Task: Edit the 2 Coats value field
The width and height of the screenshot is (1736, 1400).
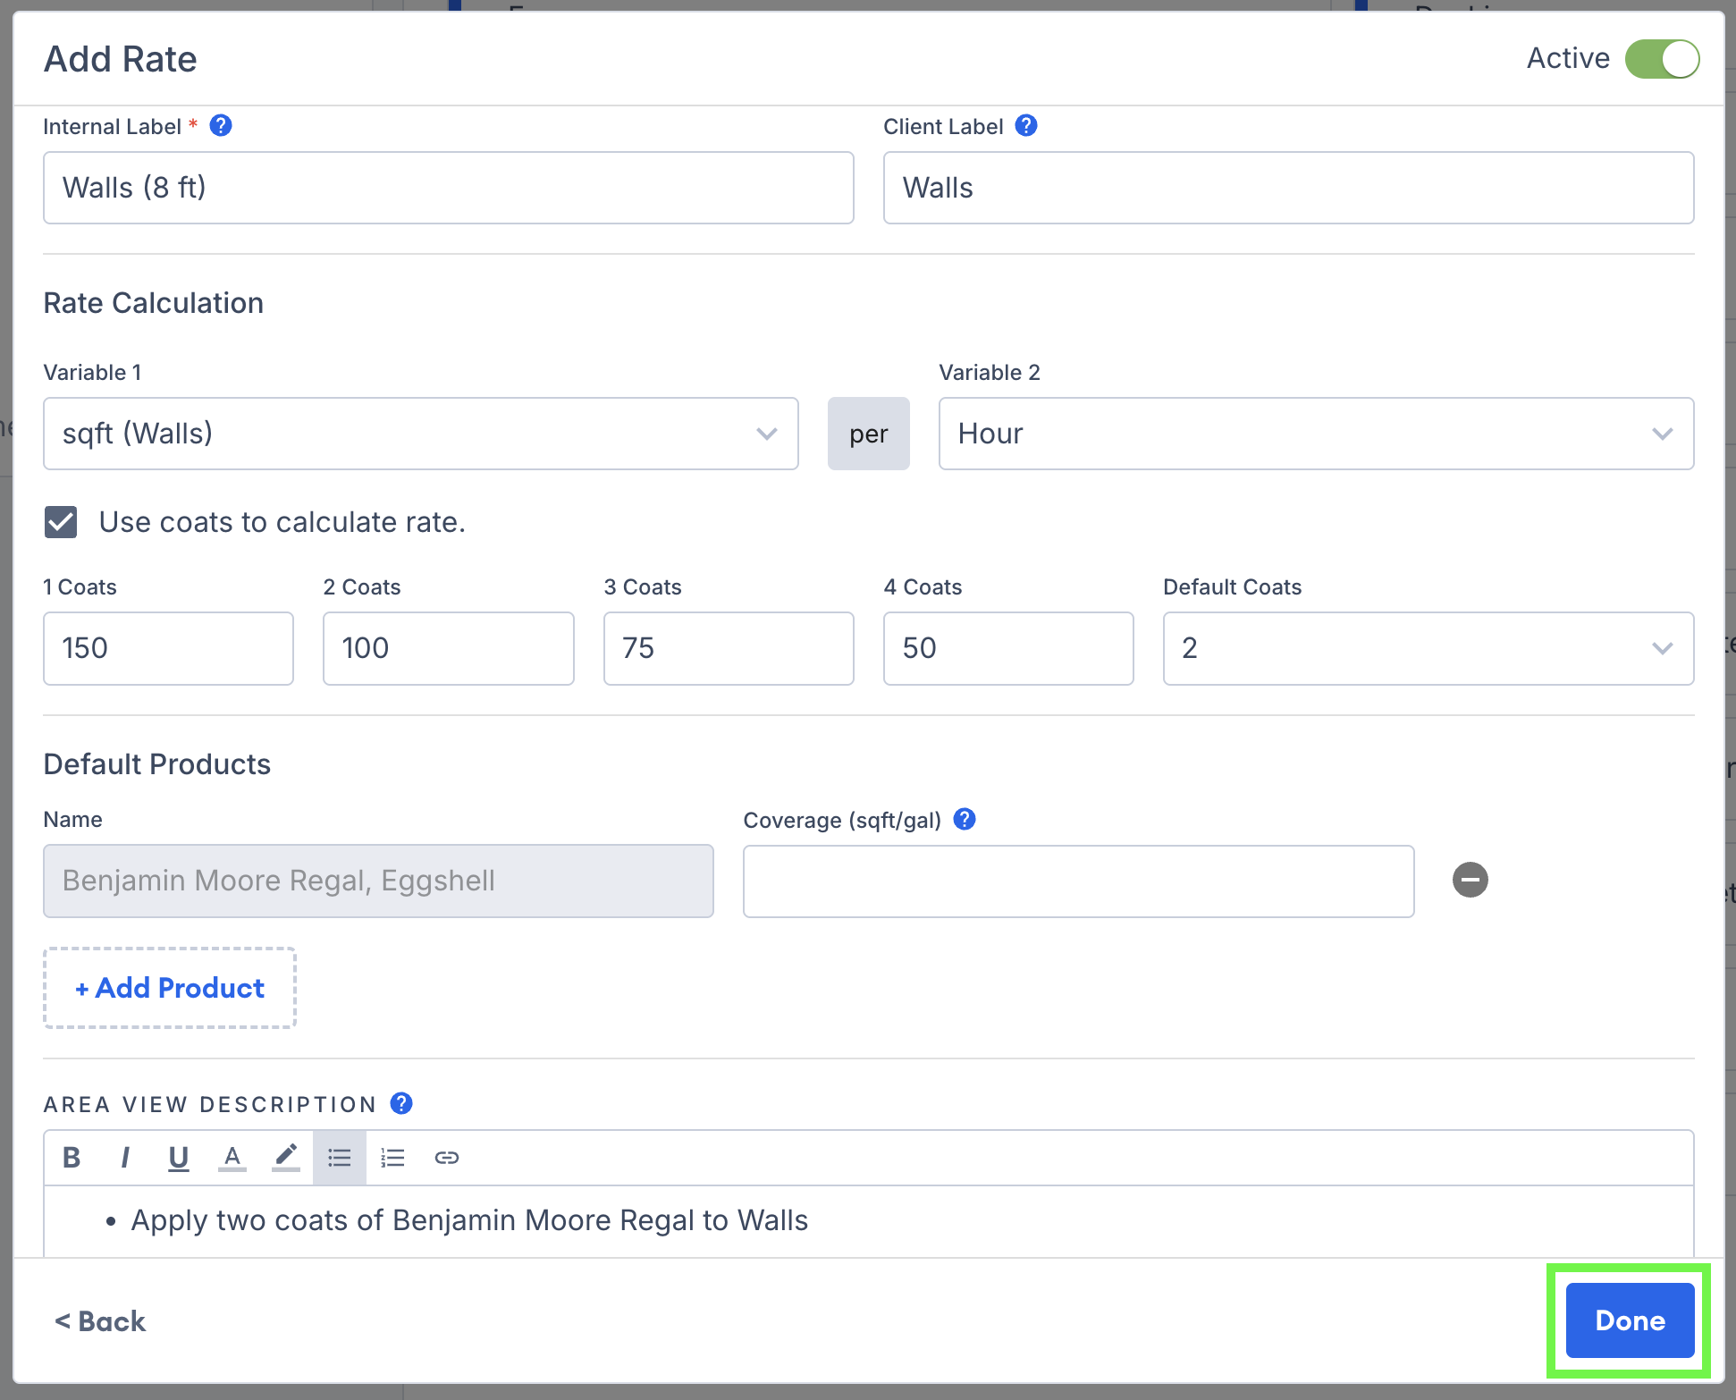Action: coord(449,648)
